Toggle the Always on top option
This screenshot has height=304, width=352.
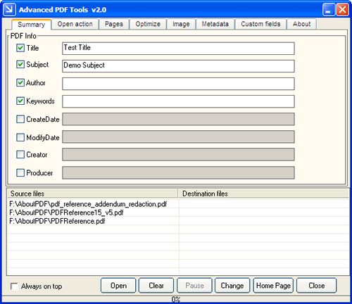[14, 286]
